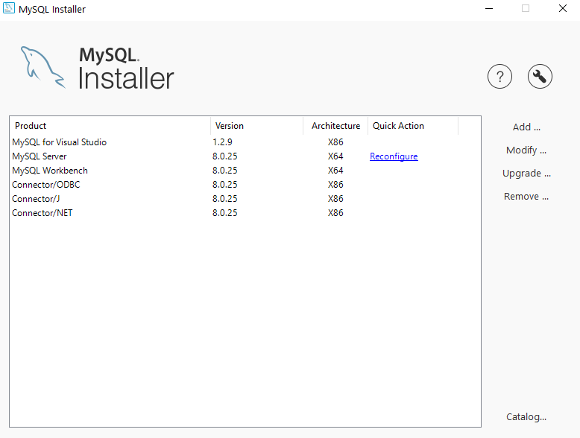Click the Add button
This screenshot has width=580, height=438.
click(x=526, y=127)
